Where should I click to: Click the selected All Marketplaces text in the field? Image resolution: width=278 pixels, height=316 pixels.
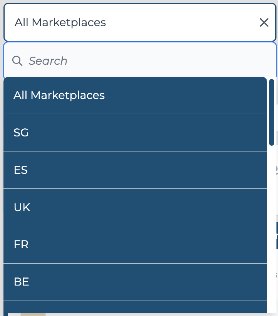(60, 22)
